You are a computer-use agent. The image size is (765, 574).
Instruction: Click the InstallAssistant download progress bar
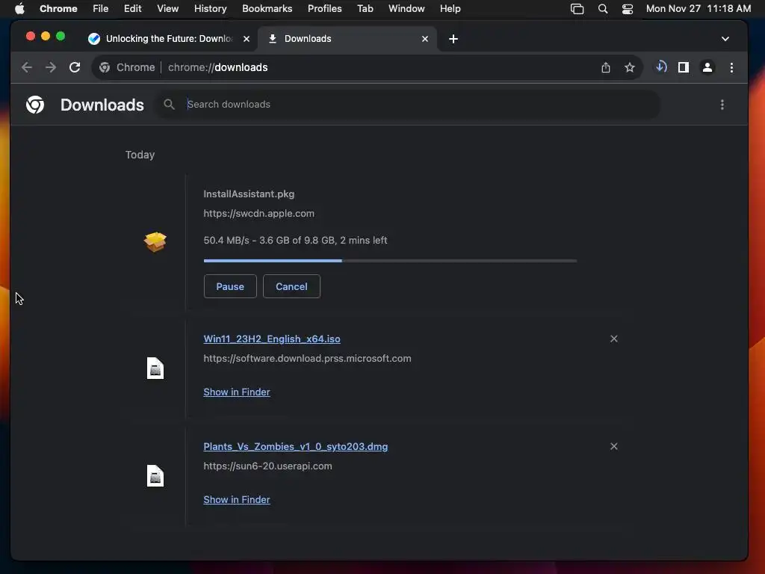coord(390,261)
